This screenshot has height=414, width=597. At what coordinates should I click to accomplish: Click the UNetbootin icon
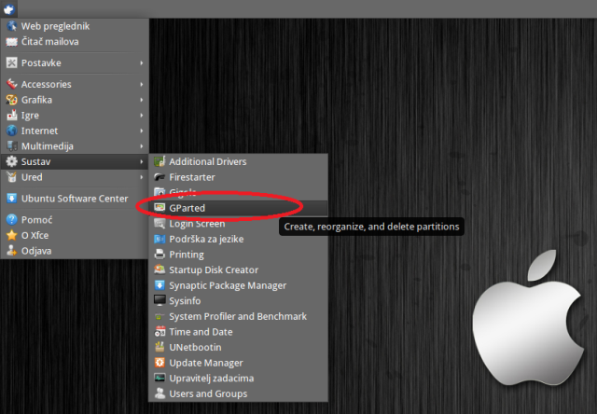point(160,347)
